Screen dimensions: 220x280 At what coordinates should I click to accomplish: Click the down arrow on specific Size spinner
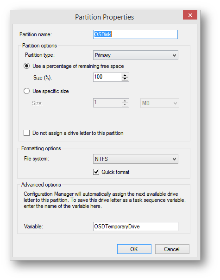125,105
